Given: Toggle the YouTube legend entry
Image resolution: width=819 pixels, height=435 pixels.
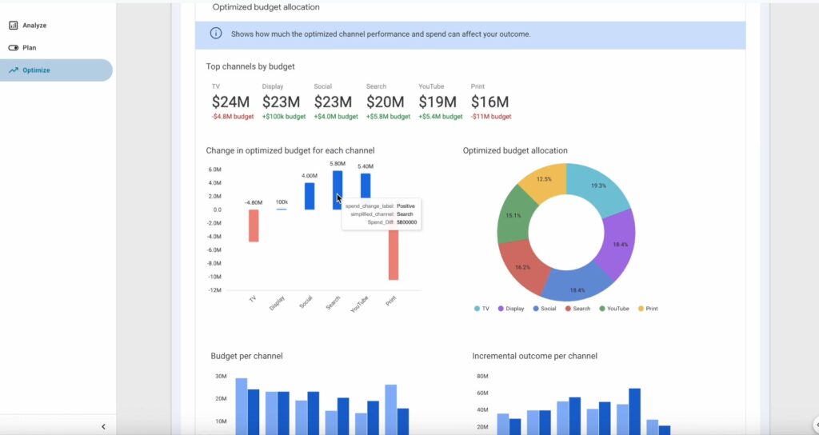Looking at the screenshot, I should [x=613, y=308].
